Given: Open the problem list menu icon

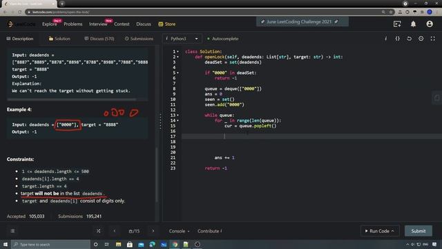Looking at the screenshot, I should coord(12,231).
